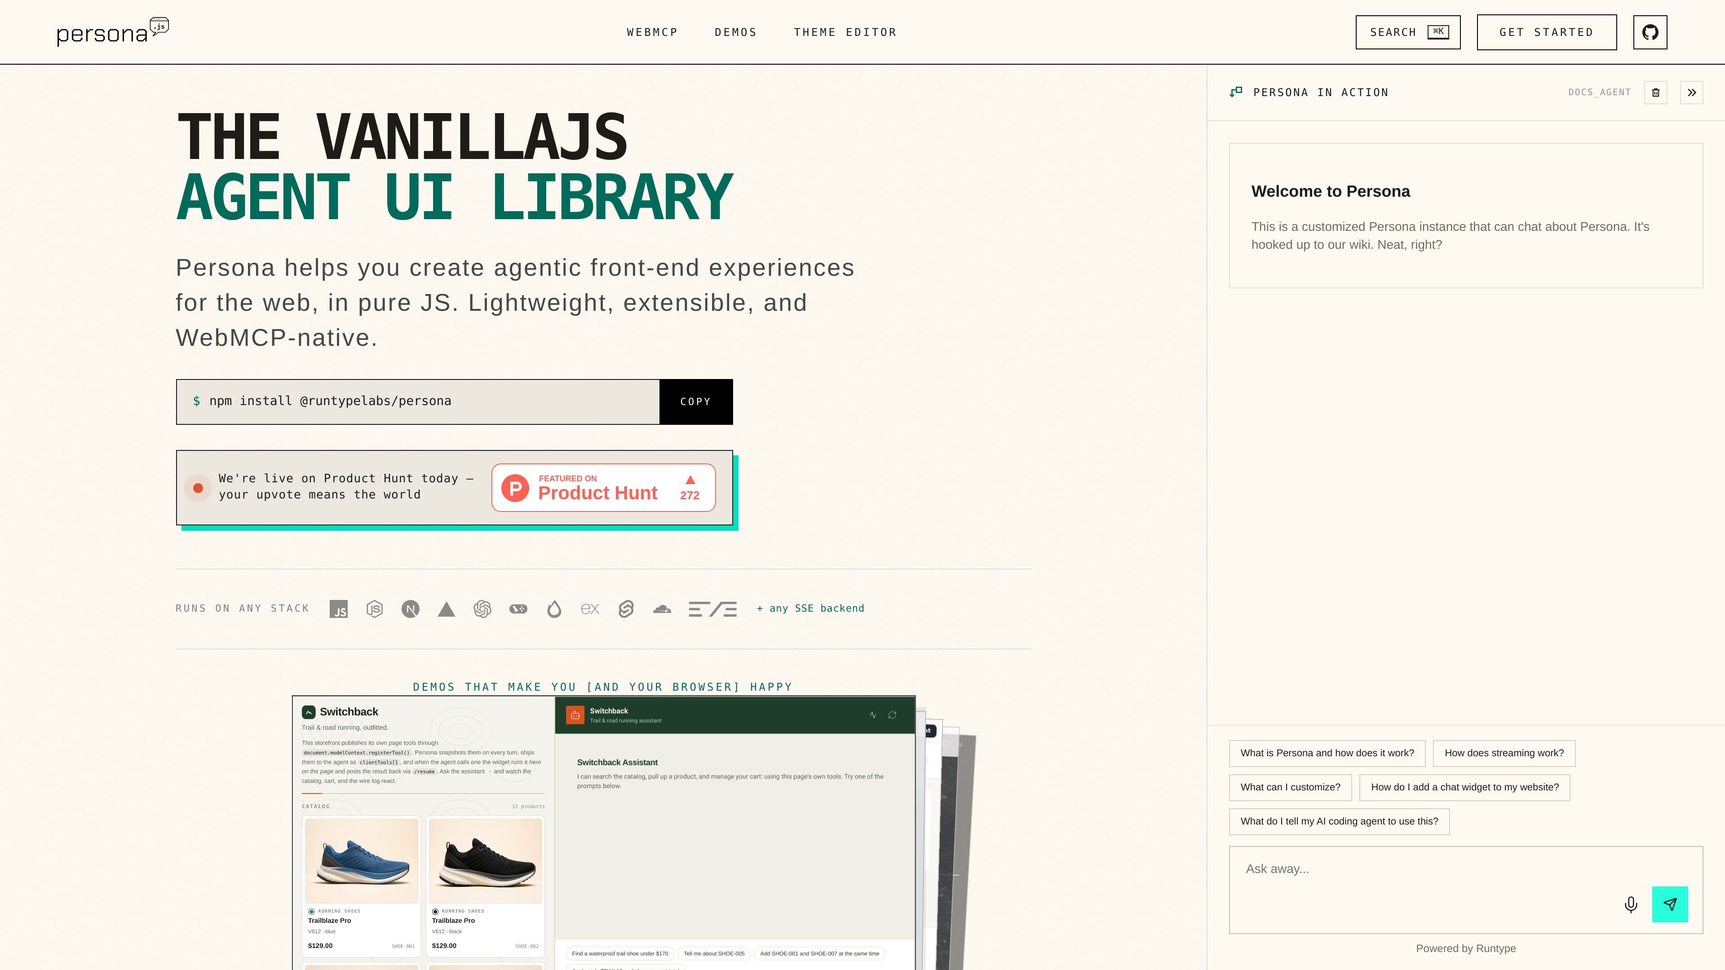This screenshot has height=970, width=1725.
Task: Click the Cloudflare cloud logo
Action: [x=662, y=609]
